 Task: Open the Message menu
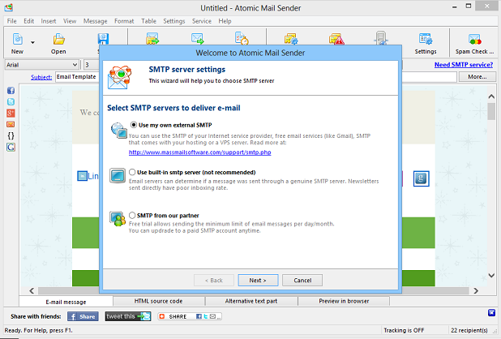pyautogui.click(x=95, y=21)
